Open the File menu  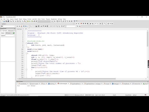pos(2,19)
